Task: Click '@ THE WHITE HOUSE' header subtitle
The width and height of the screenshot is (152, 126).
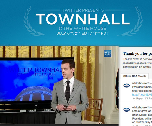Action: [x=82, y=28]
